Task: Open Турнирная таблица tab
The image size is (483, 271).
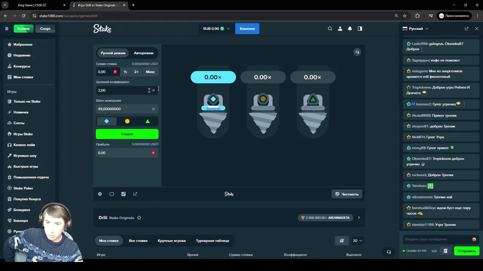Action: click(x=212, y=241)
